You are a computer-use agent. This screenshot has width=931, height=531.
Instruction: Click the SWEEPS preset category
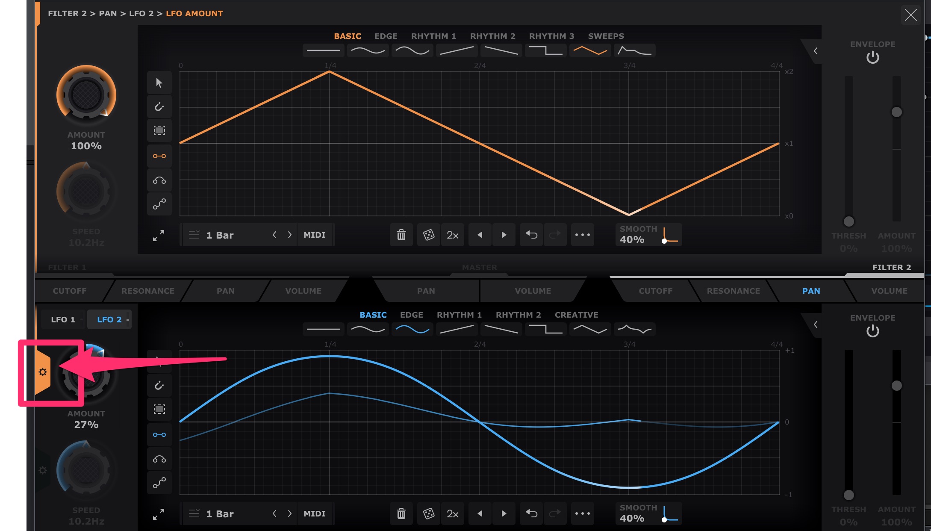click(606, 36)
